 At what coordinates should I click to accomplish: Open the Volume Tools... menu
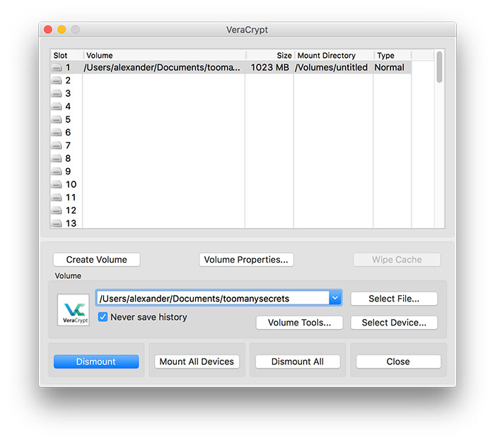[299, 323]
